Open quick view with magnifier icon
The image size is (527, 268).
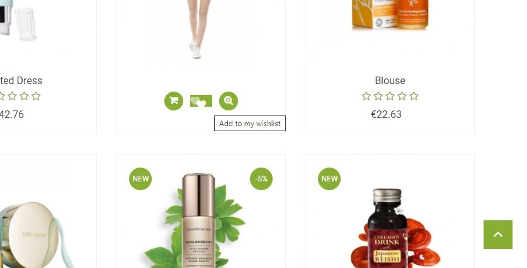tap(229, 101)
